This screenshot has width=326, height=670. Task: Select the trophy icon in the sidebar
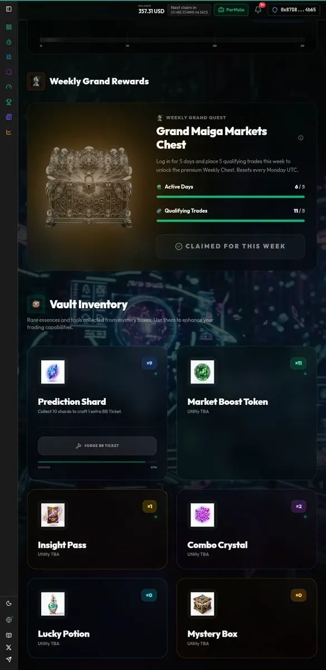coord(8,102)
